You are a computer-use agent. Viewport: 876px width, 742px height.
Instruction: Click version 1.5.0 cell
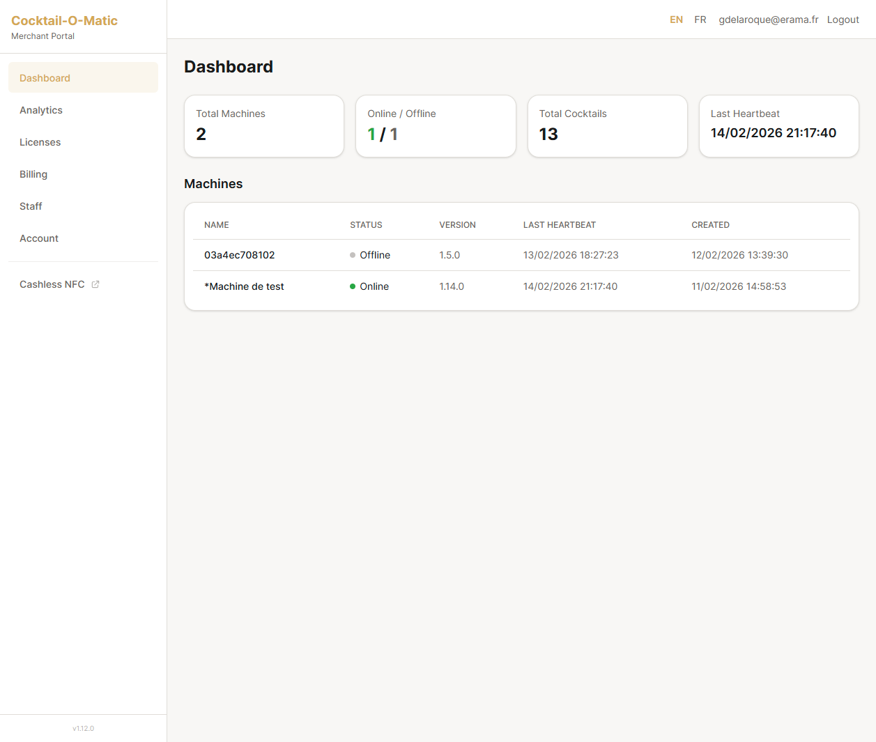click(449, 255)
